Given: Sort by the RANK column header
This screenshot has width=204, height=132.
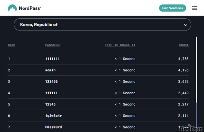Looking at the screenshot, I should pos(12,45).
